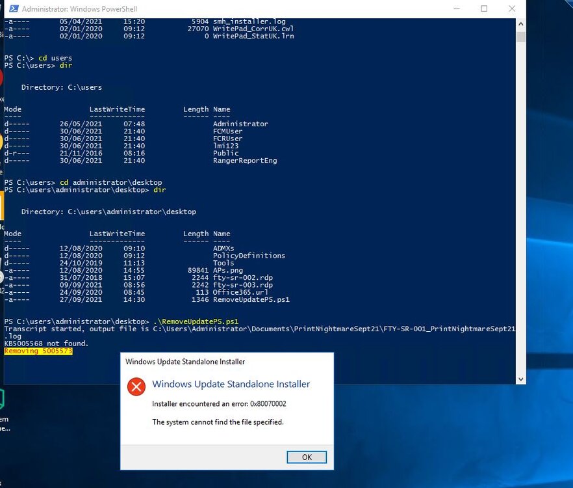
Task: Click the PowerShell scrollbar thumb
Action: click(521, 37)
